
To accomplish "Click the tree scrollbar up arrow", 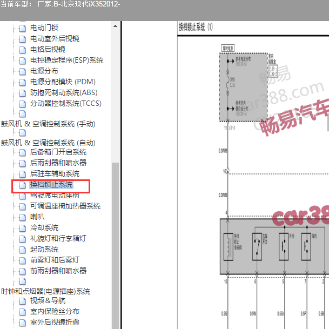I will coord(115,26).
